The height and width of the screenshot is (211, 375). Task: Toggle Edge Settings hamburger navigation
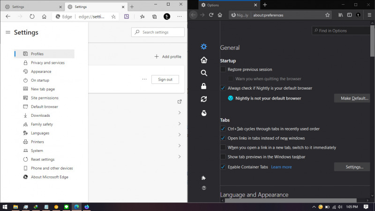tap(8, 32)
